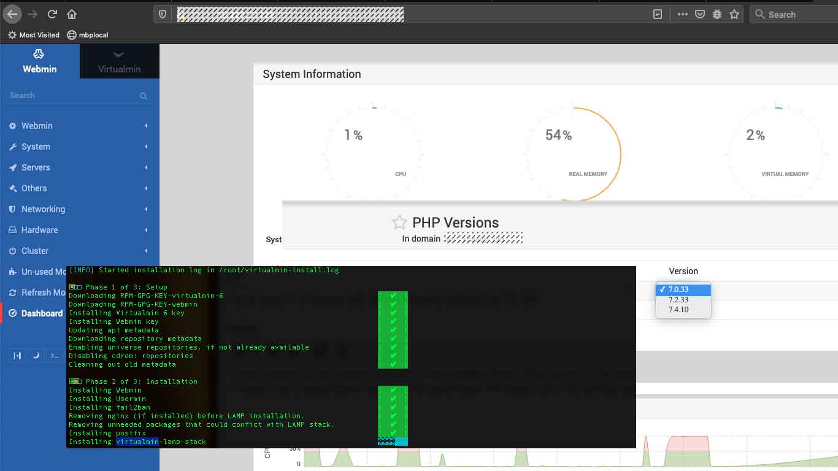The width and height of the screenshot is (838, 471).
Task: Open mbplocal bookmark in bookmarks toolbar
Action: [x=88, y=35]
